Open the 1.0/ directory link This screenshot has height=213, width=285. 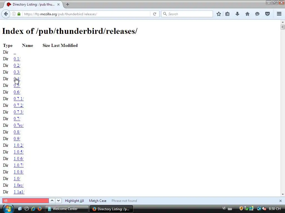click(17, 179)
